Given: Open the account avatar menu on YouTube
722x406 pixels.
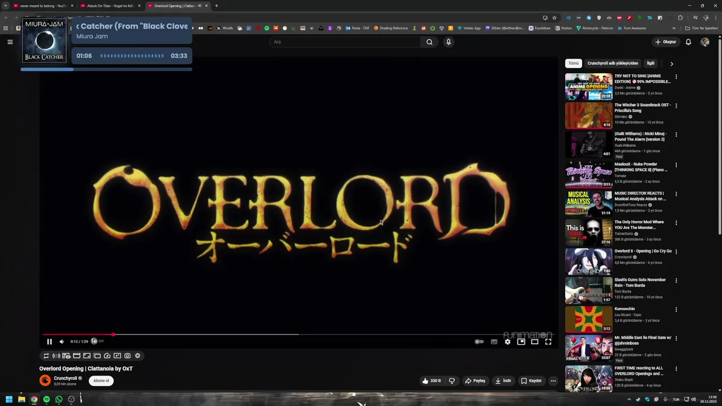Looking at the screenshot, I should 705,42.
